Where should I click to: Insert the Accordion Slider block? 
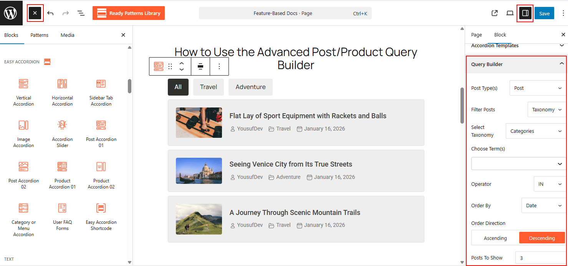pos(62,134)
